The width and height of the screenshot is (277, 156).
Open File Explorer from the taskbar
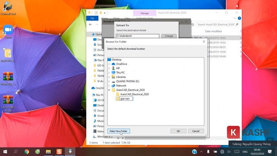click(x=48, y=152)
